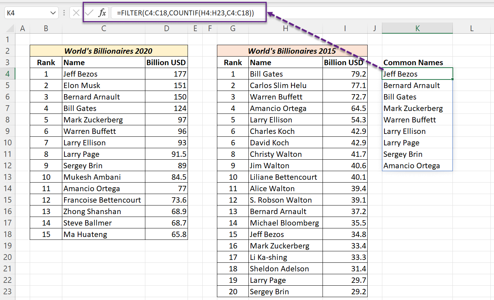Select Alice Walton cell
The height and width of the screenshot is (300, 494).
[x=286, y=188]
